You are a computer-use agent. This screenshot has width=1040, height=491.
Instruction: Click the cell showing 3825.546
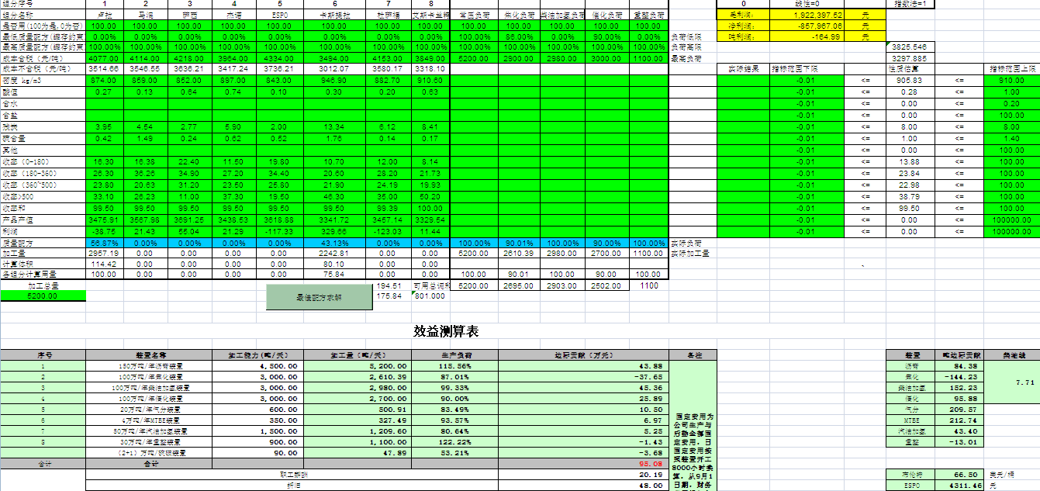[909, 47]
